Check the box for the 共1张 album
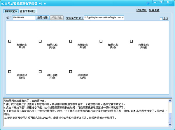The height and width of the screenshot is (130, 175). click(x=10, y=41)
